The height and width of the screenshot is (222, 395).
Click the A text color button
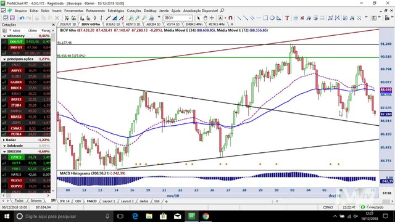click(x=220, y=18)
